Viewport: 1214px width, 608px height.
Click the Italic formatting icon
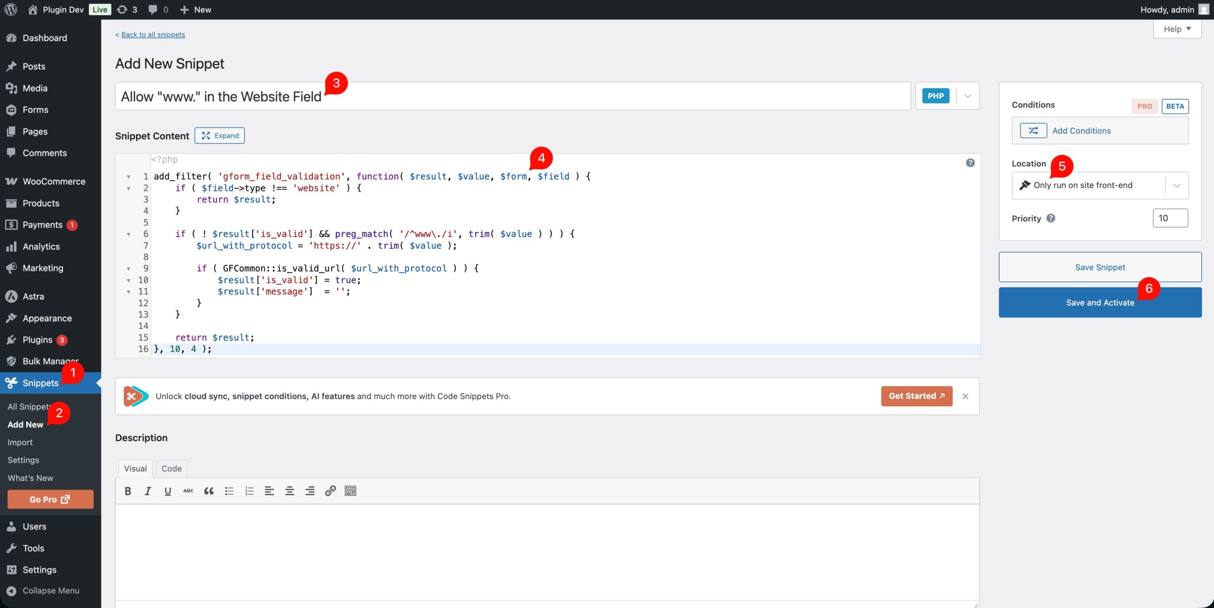click(x=148, y=491)
